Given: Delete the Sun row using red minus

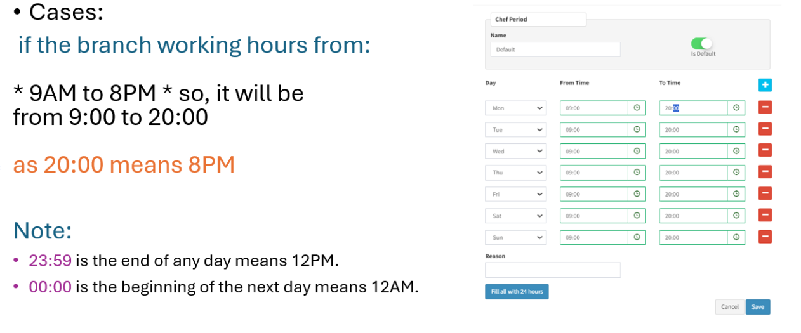Looking at the screenshot, I should 765,237.
